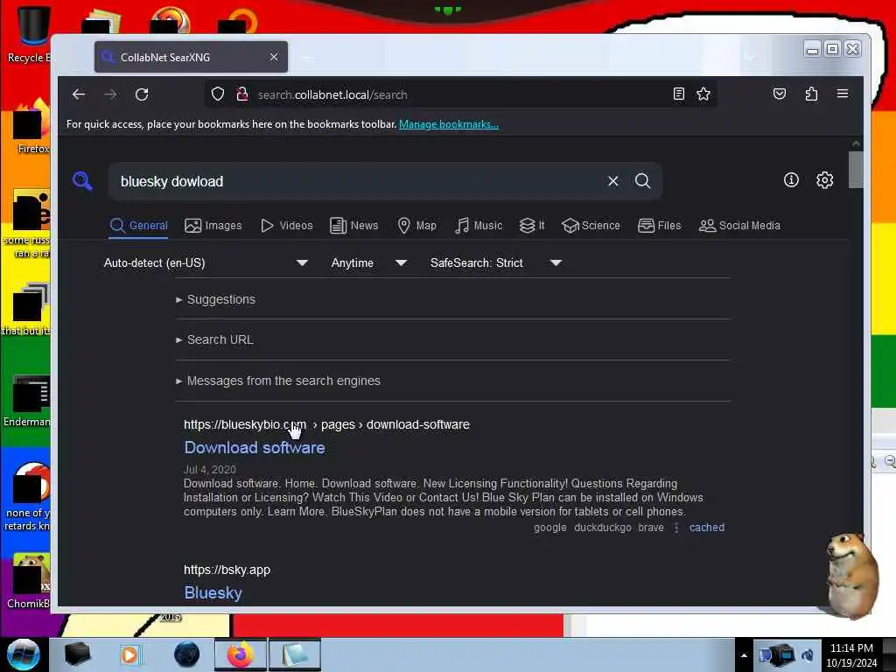896x672 pixels.
Task: Submit search with magnifier button
Action: point(643,181)
